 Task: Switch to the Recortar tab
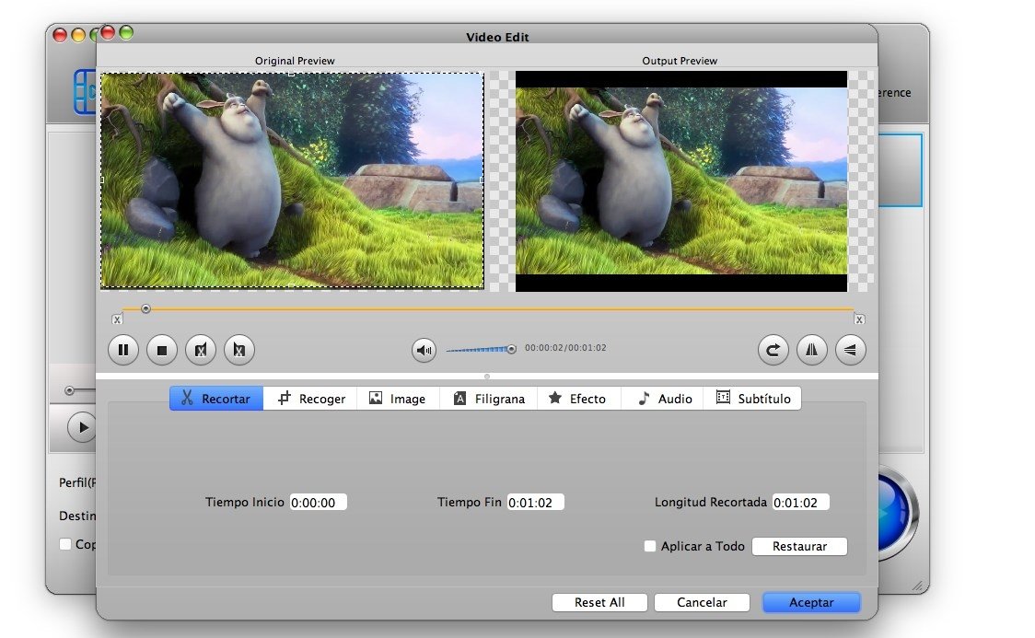pyautogui.click(x=216, y=399)
